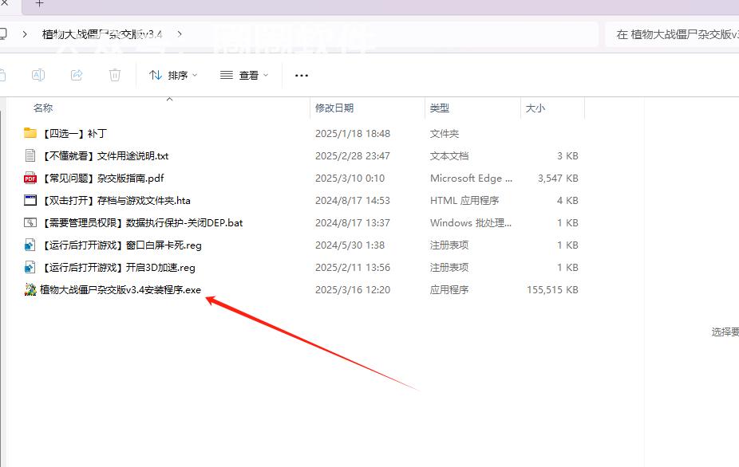The image size is (739, 467).
Task: Click the search box for this folder
Action: click(672, 34)
